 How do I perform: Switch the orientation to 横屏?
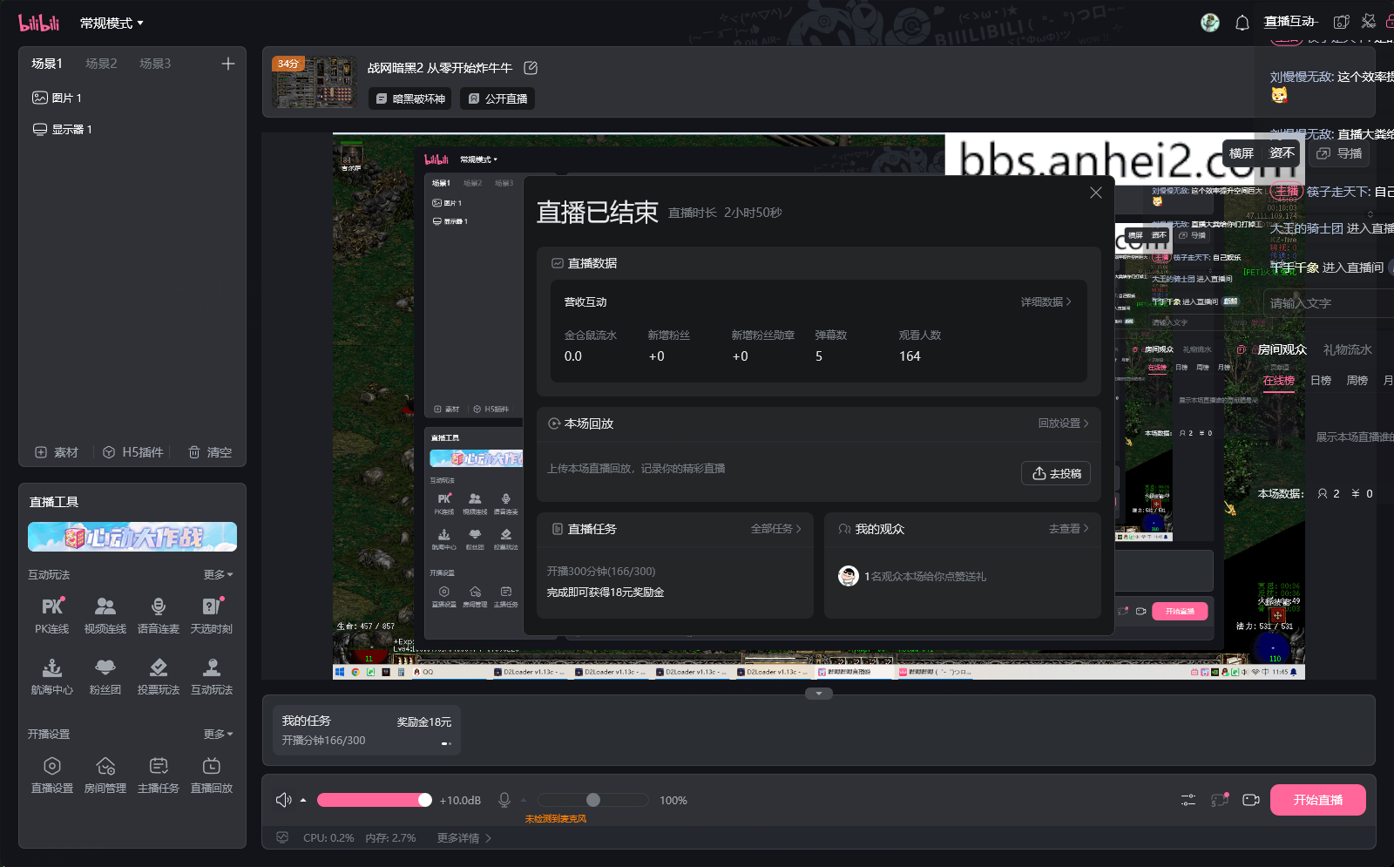[x=1242, y=153]
